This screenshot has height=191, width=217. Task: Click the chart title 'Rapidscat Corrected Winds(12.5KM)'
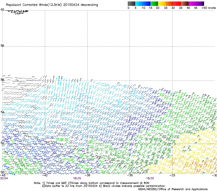(34, 5)
